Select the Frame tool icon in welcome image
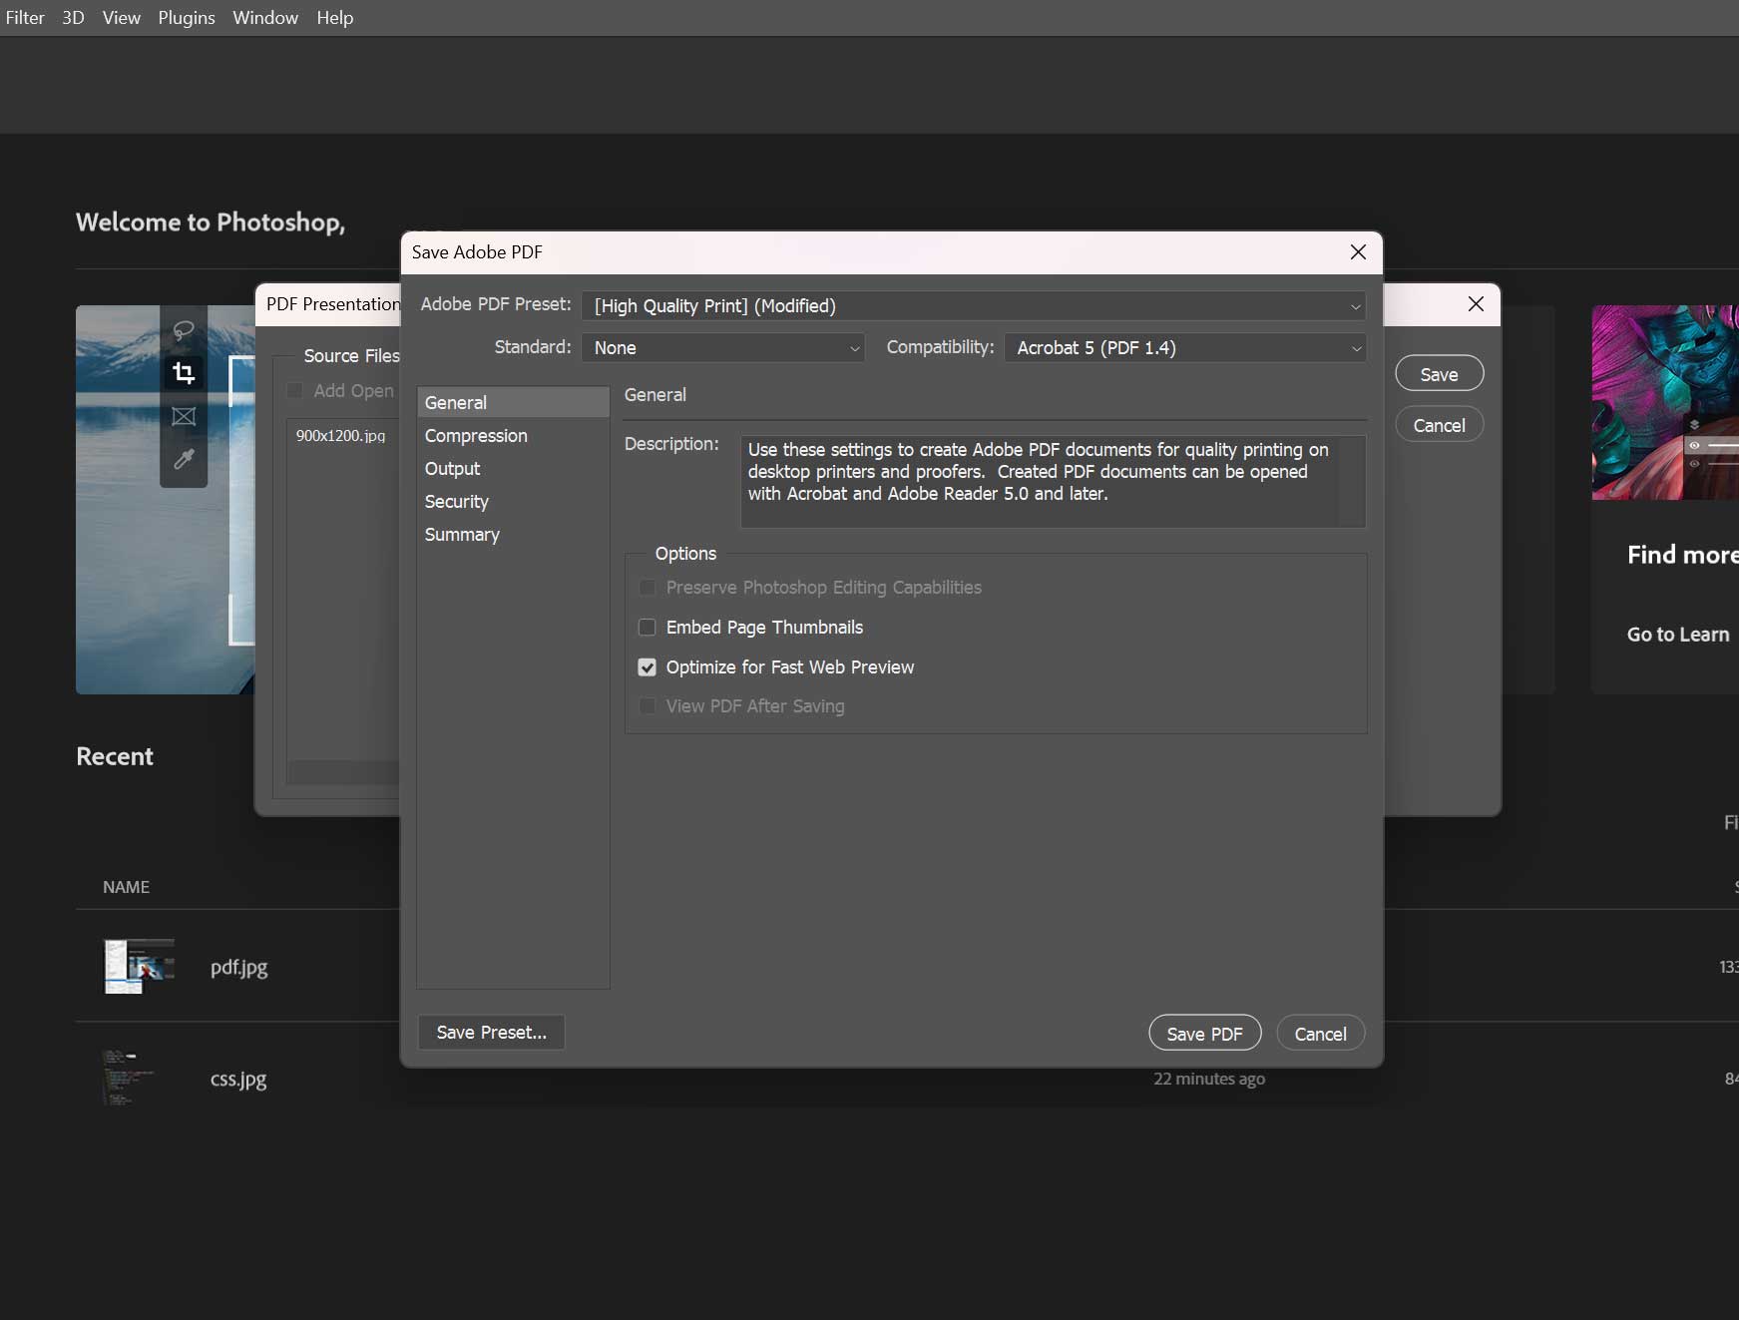 [184, 416]
